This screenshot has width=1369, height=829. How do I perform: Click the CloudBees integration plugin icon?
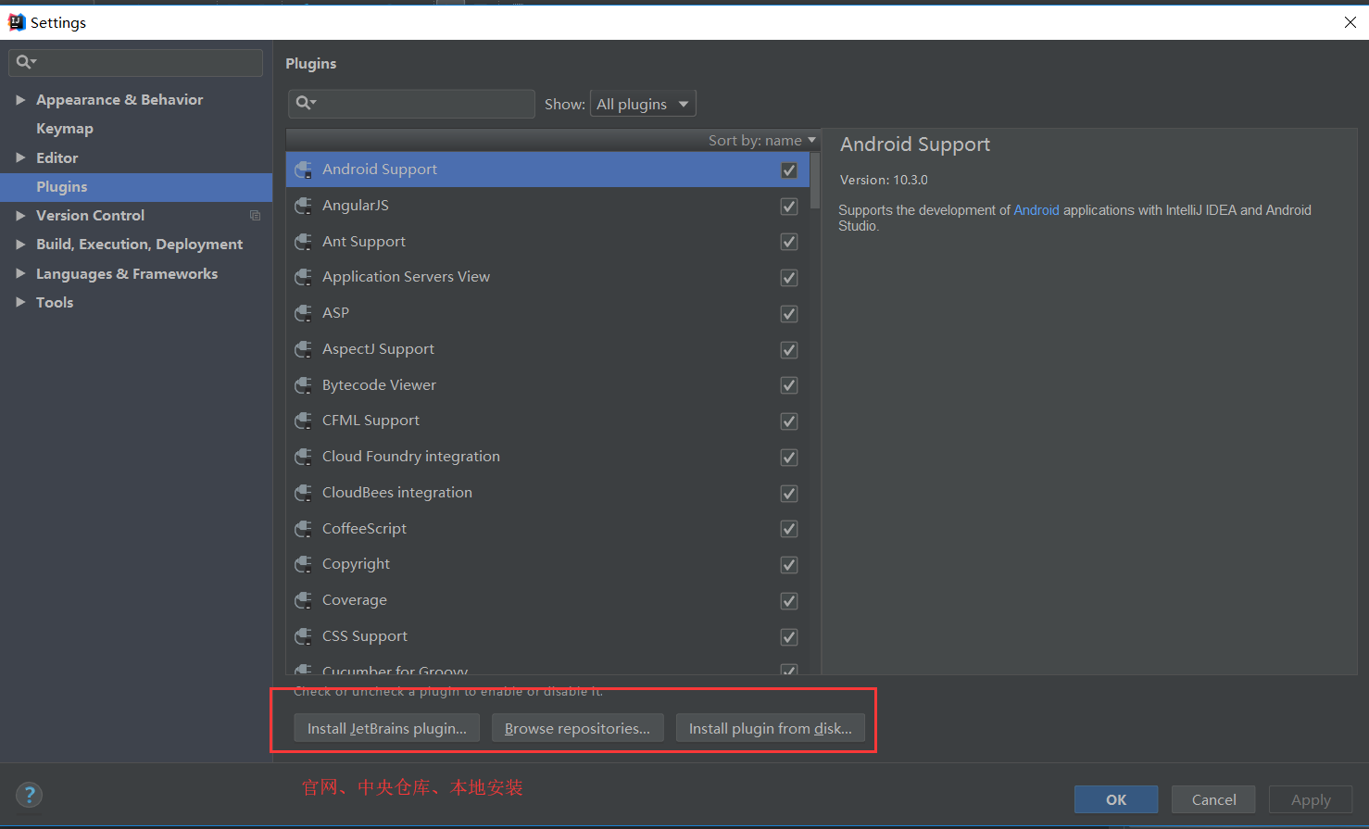click(x=303, y=493)
